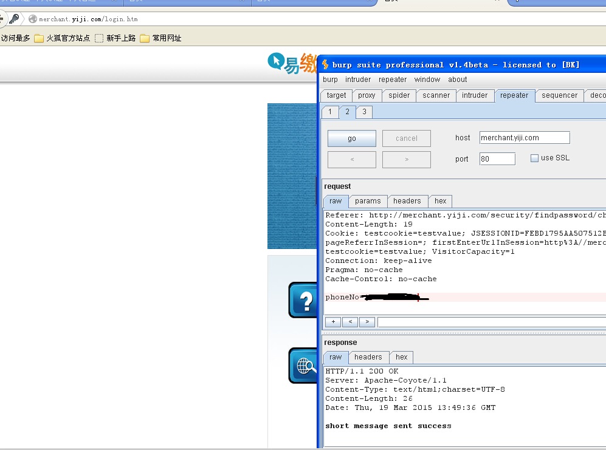Click the phoneNo parameter line in request

(466, 297)
